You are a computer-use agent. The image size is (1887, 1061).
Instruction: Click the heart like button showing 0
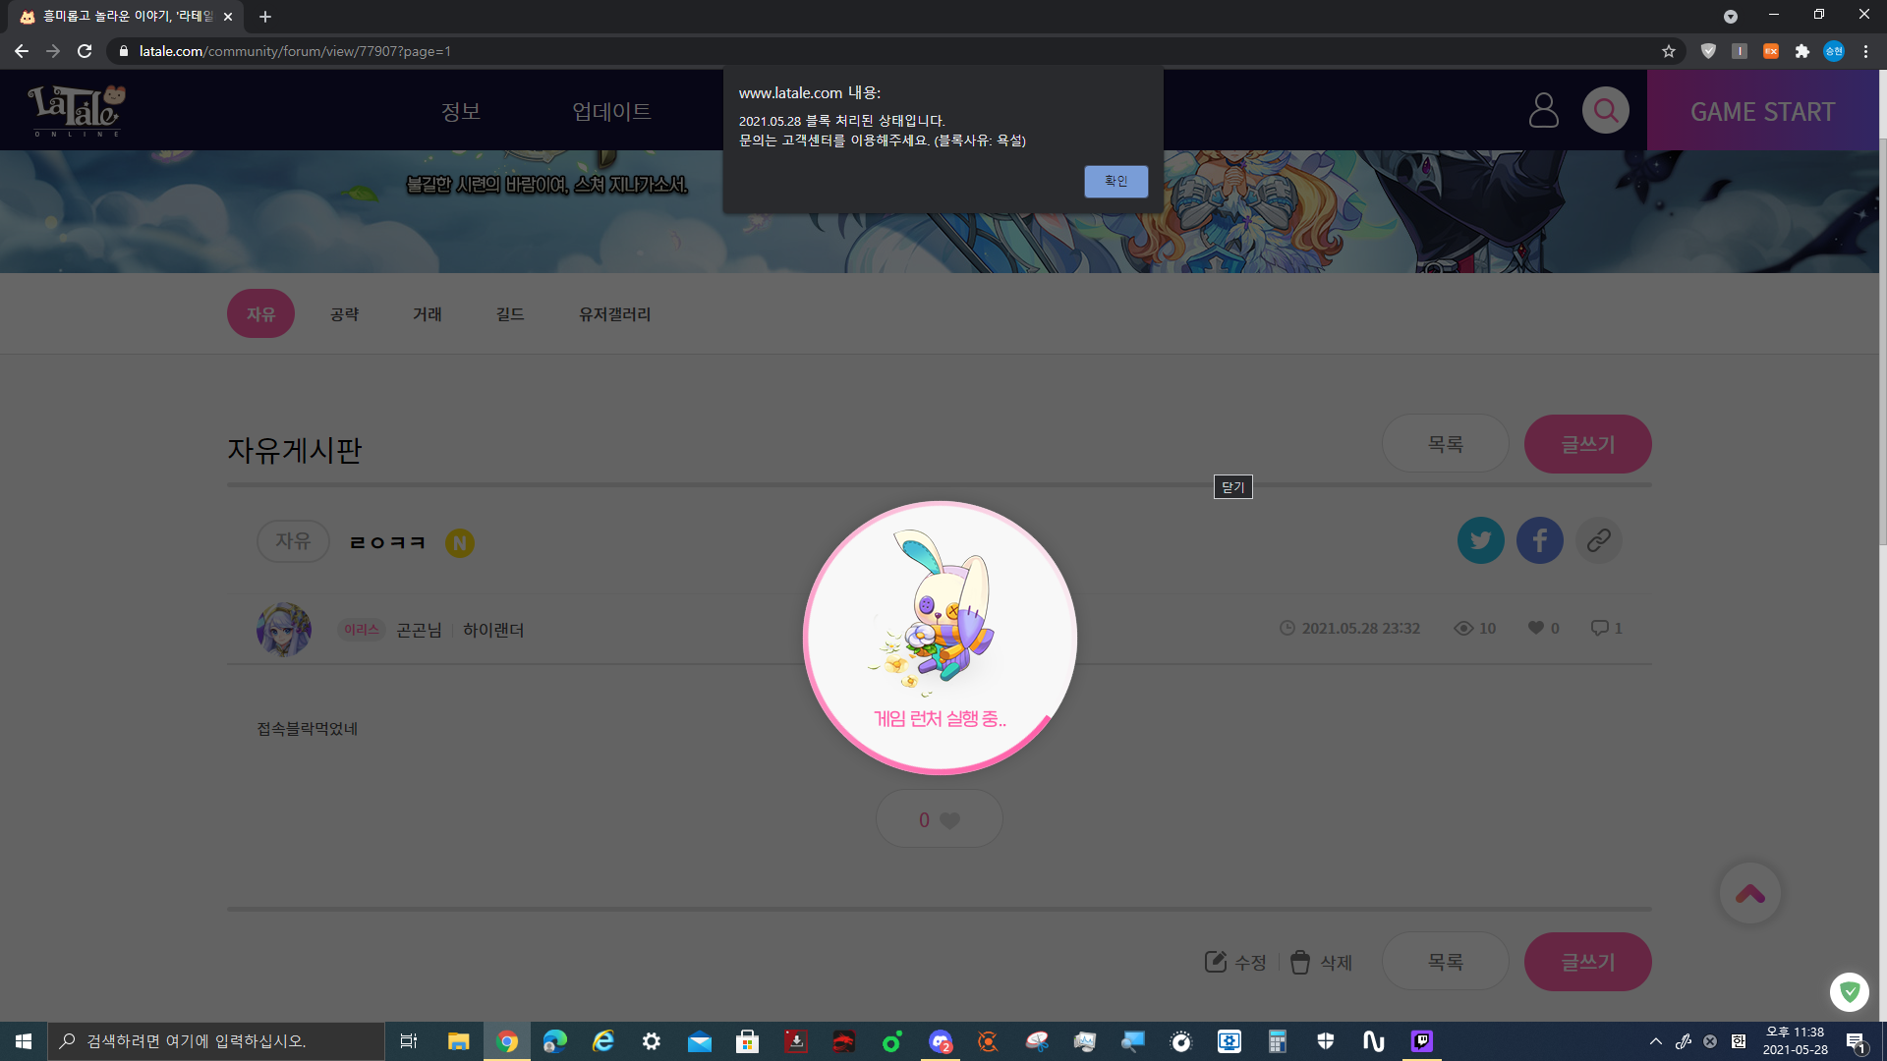click(939, 819)
